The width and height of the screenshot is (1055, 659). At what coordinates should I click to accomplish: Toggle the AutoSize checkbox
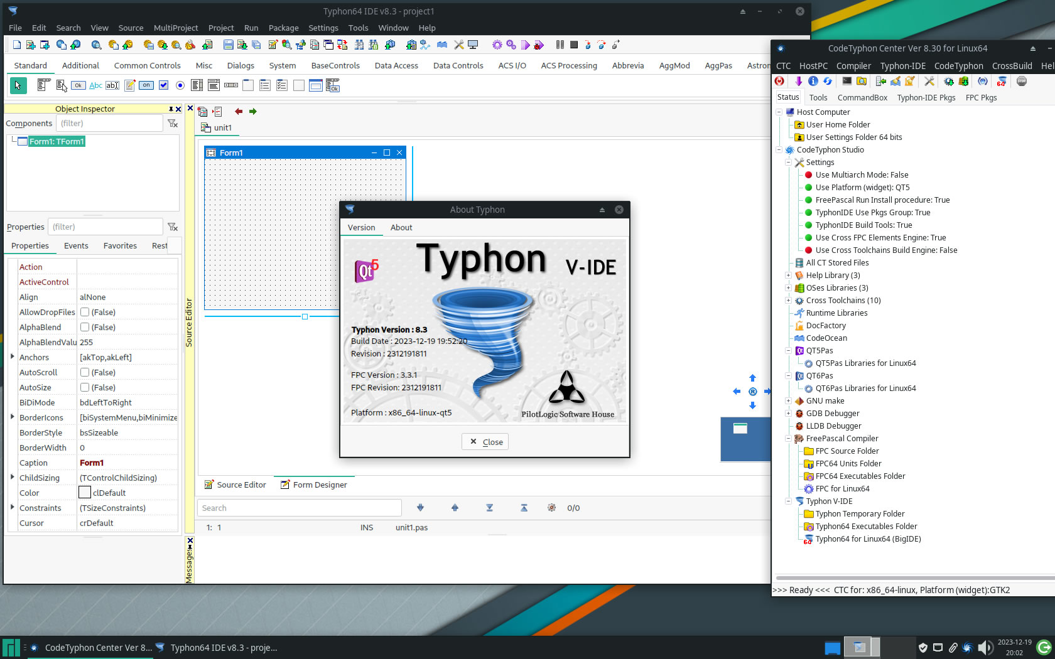pyautogui.click(x=85, y=387)
